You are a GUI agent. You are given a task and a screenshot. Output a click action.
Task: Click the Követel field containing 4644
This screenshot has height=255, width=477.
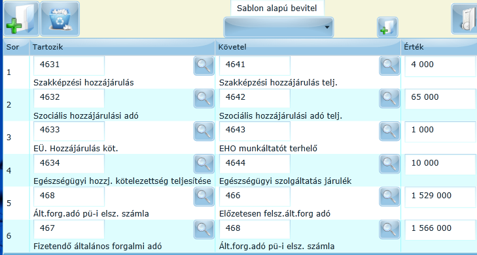[x=255, y=164]
